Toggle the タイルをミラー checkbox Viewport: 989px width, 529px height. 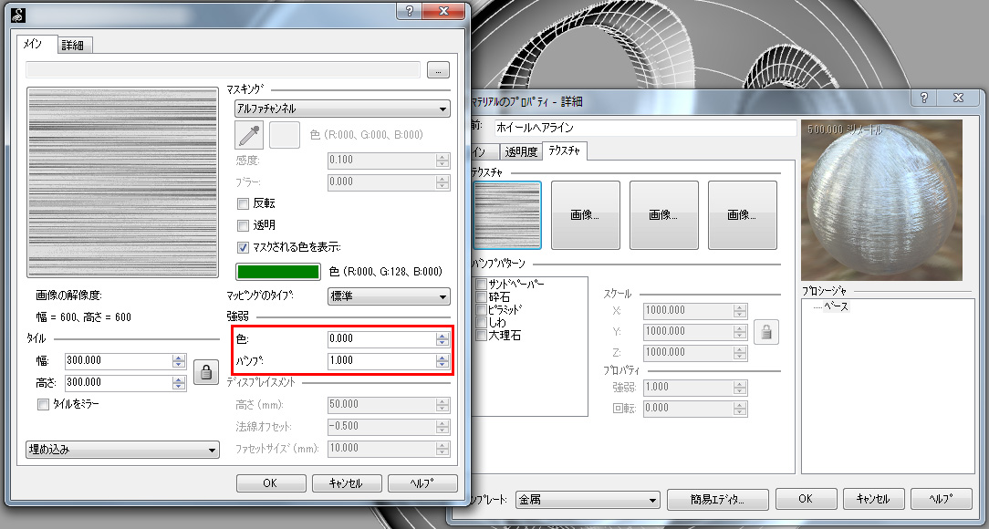click(x=43, y=404)
